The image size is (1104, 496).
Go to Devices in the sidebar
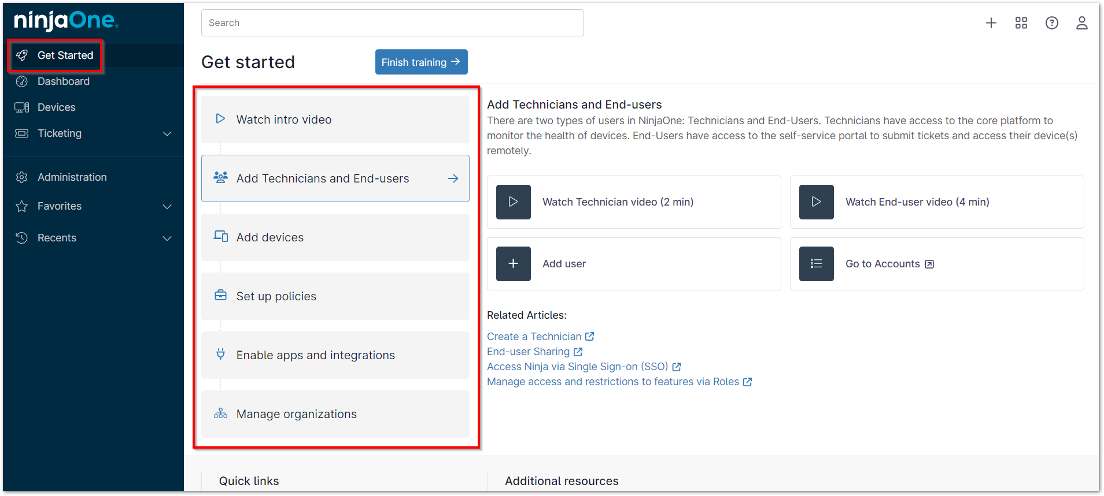(x=56, y=107)
